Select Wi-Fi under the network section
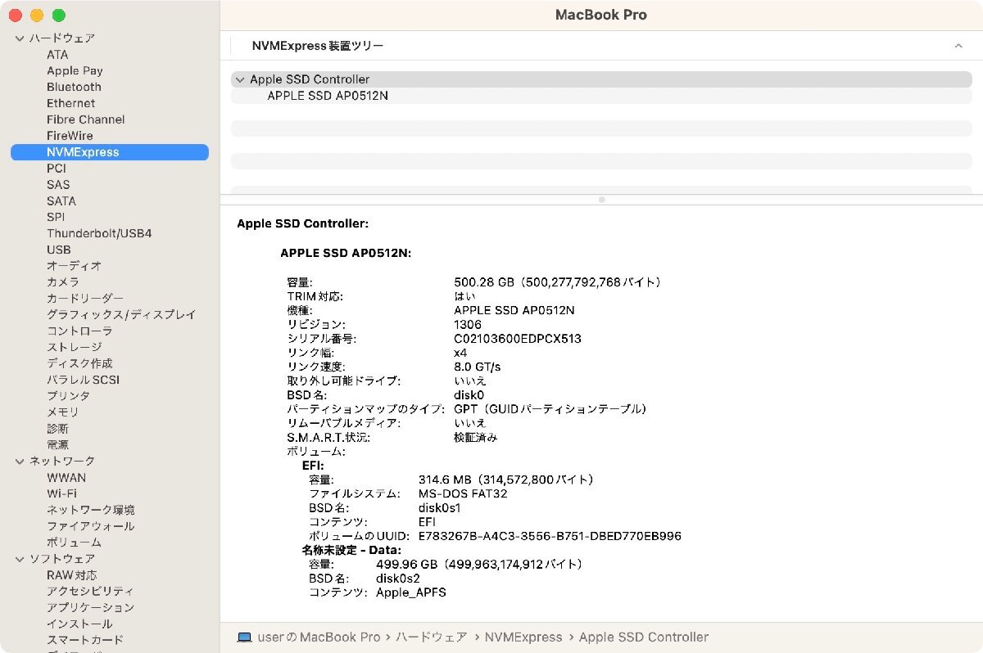 [61, 493]
